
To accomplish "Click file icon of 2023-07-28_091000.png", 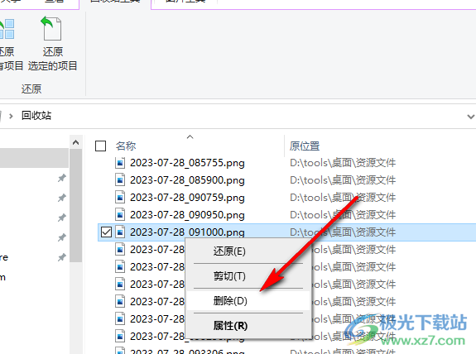I will click(120, 232).
